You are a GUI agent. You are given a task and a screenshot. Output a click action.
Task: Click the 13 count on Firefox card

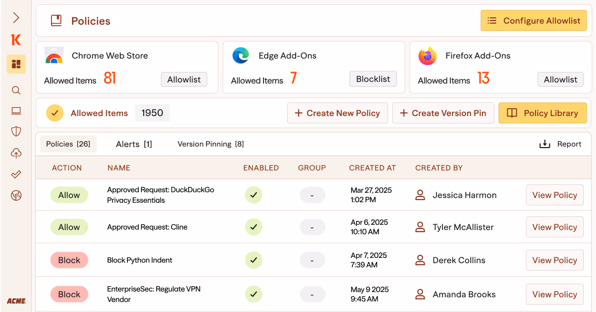pyautogui.click(x=483, y=78)
